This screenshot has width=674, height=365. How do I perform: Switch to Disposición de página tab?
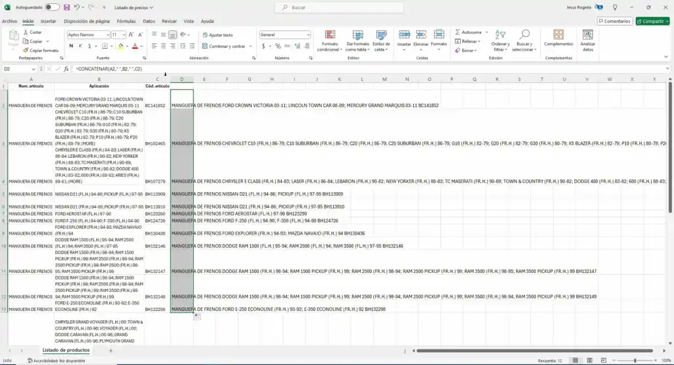click(86, 21)
